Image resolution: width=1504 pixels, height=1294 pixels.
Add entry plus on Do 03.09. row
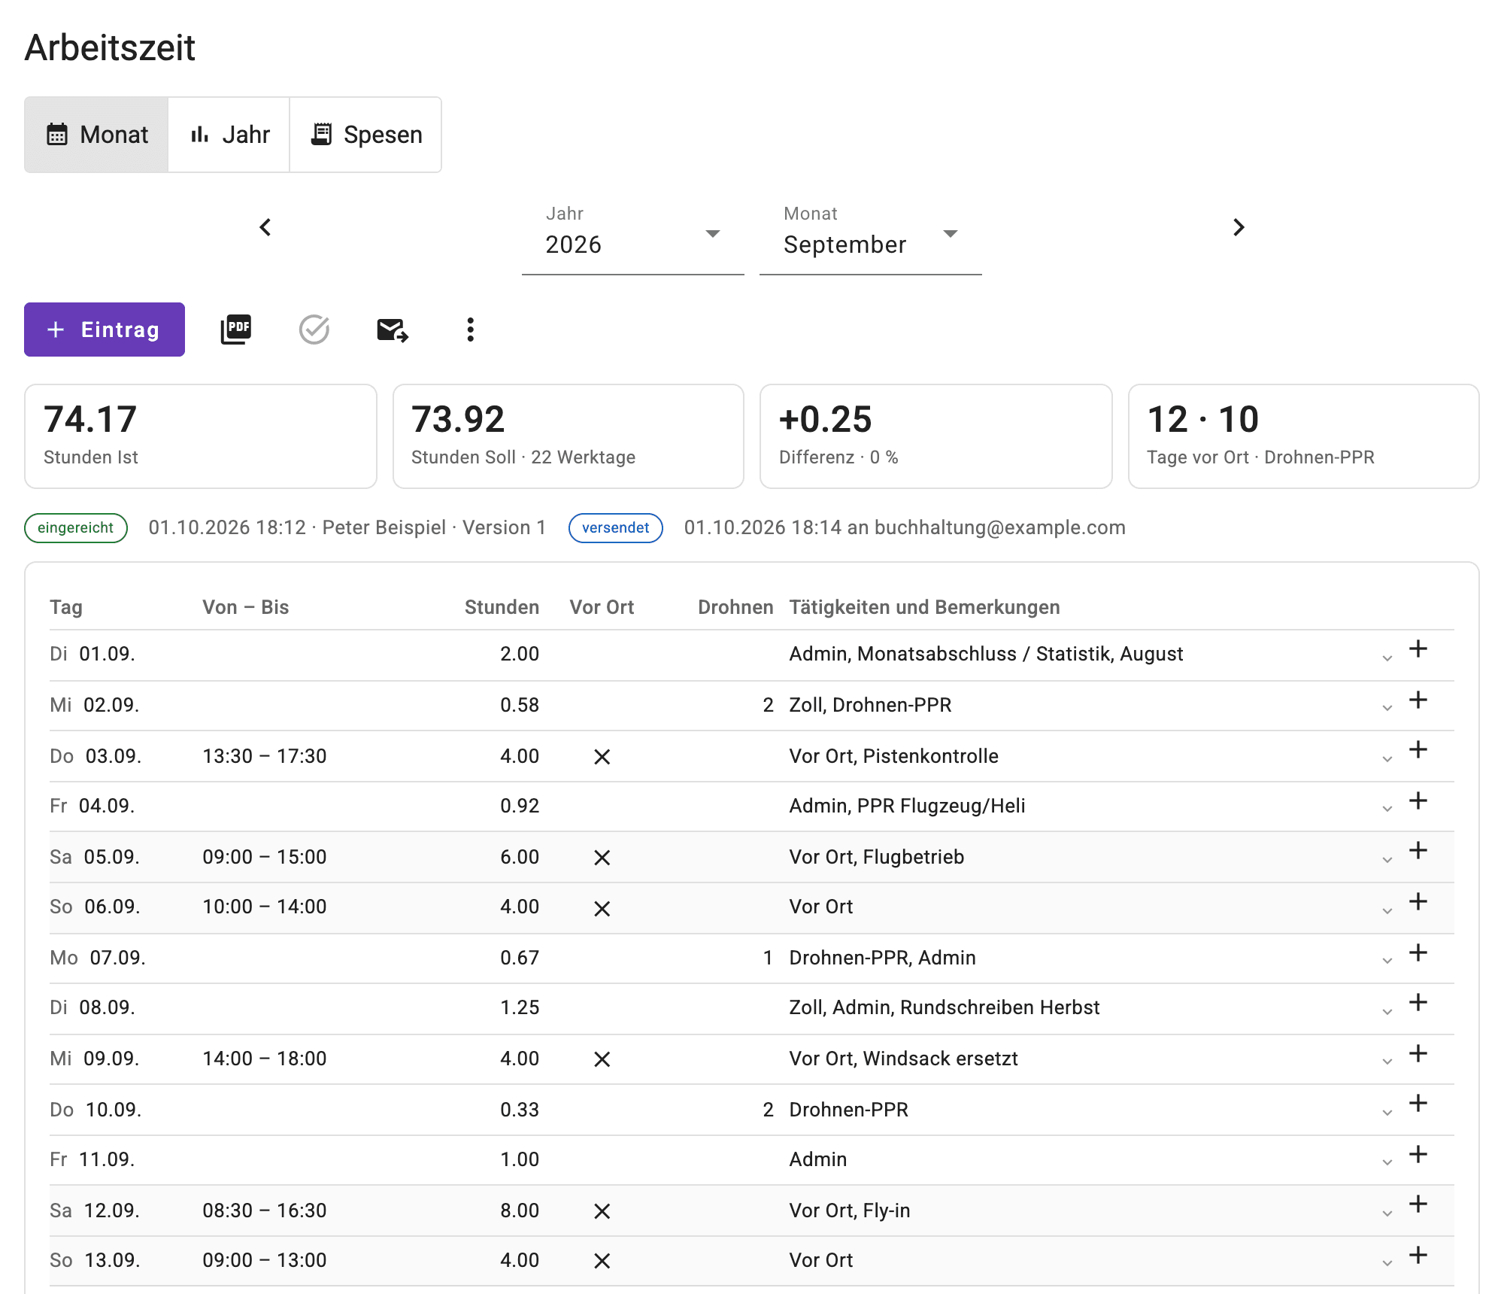click(1418, 750)
